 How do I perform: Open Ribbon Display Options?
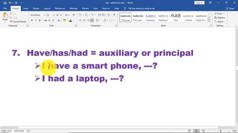[210, 3]
